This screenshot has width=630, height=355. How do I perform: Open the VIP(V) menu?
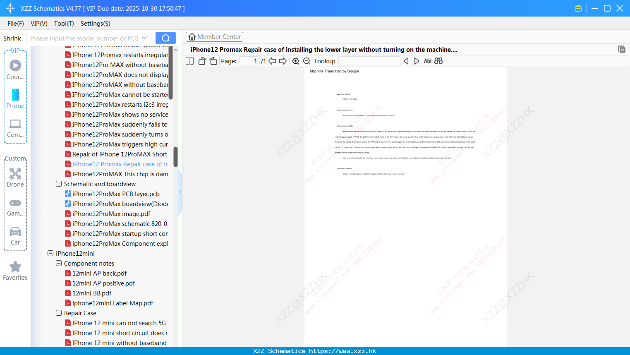[39, 24]
